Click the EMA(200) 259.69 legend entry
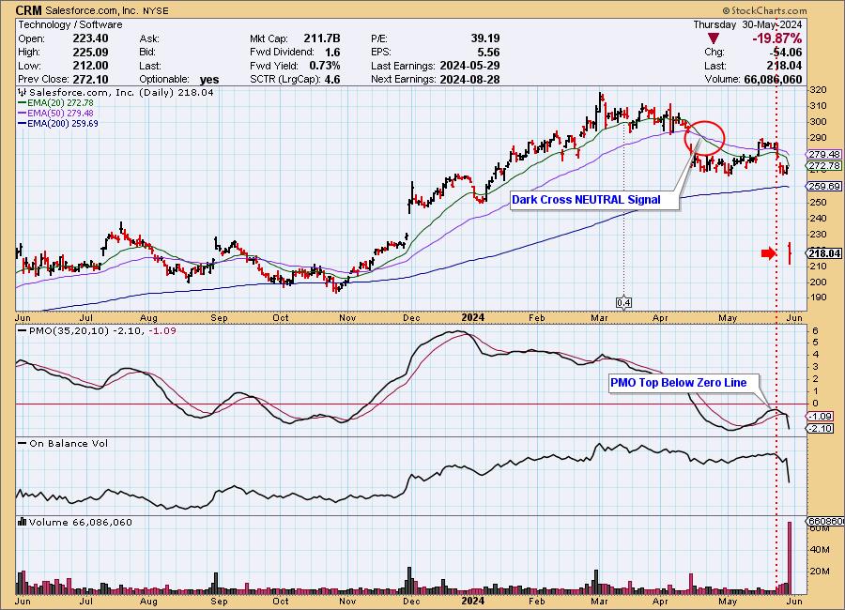Viewport: 845px width, 610px height. (x=58, y=123)
